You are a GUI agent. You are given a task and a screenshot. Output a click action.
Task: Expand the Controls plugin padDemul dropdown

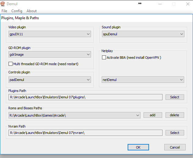(x=50, y=80)
